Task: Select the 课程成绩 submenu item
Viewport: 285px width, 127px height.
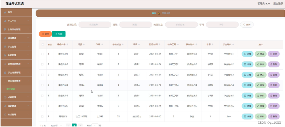Action: click(11, 89)
